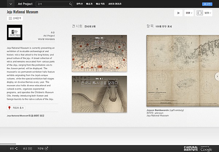The width and height of the screenshot is (219, 152).
Task: Open the Collections menu item
Action: pyautogui.click(x=79, y=4)
